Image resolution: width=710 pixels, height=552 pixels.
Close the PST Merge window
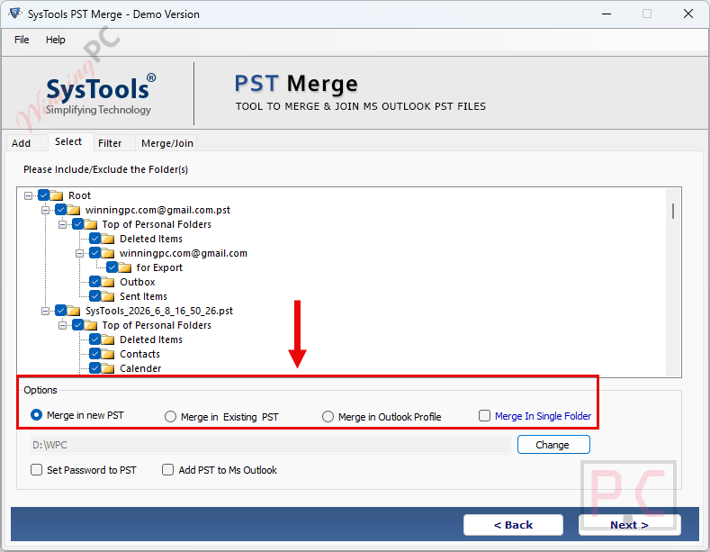pos(688,14)
